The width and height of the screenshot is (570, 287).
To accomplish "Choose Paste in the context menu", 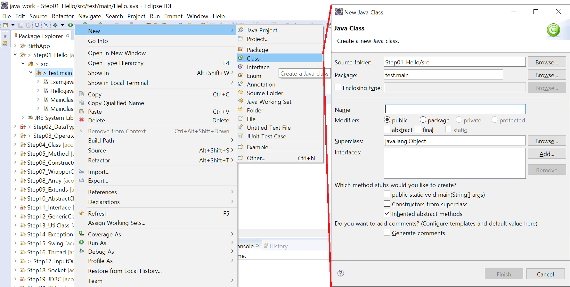I will (156, 111).
